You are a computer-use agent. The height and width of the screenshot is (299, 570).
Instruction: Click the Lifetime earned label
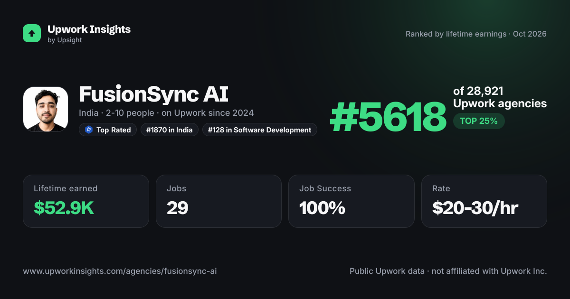66,188
